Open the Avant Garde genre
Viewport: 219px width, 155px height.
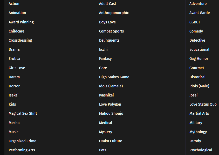point(200,13)
